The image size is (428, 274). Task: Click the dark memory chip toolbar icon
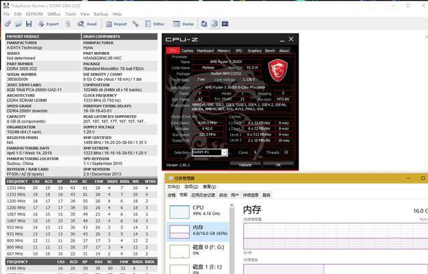pos(225,24)
